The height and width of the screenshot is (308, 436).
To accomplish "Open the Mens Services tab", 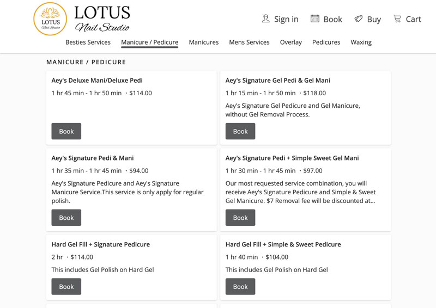I will pos(249,42).
